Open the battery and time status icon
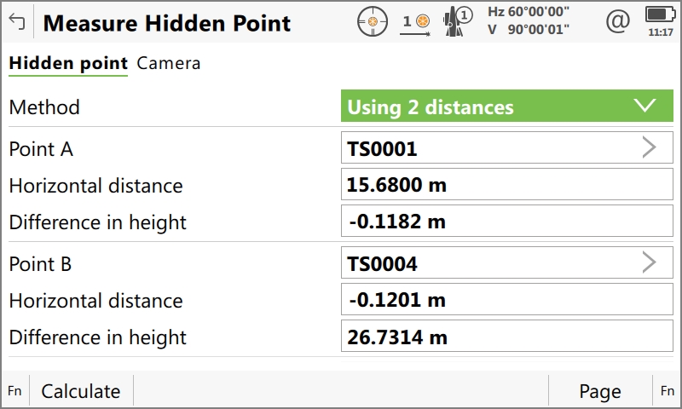Screen dimensions: 682x409 click(x=659, y=21)
